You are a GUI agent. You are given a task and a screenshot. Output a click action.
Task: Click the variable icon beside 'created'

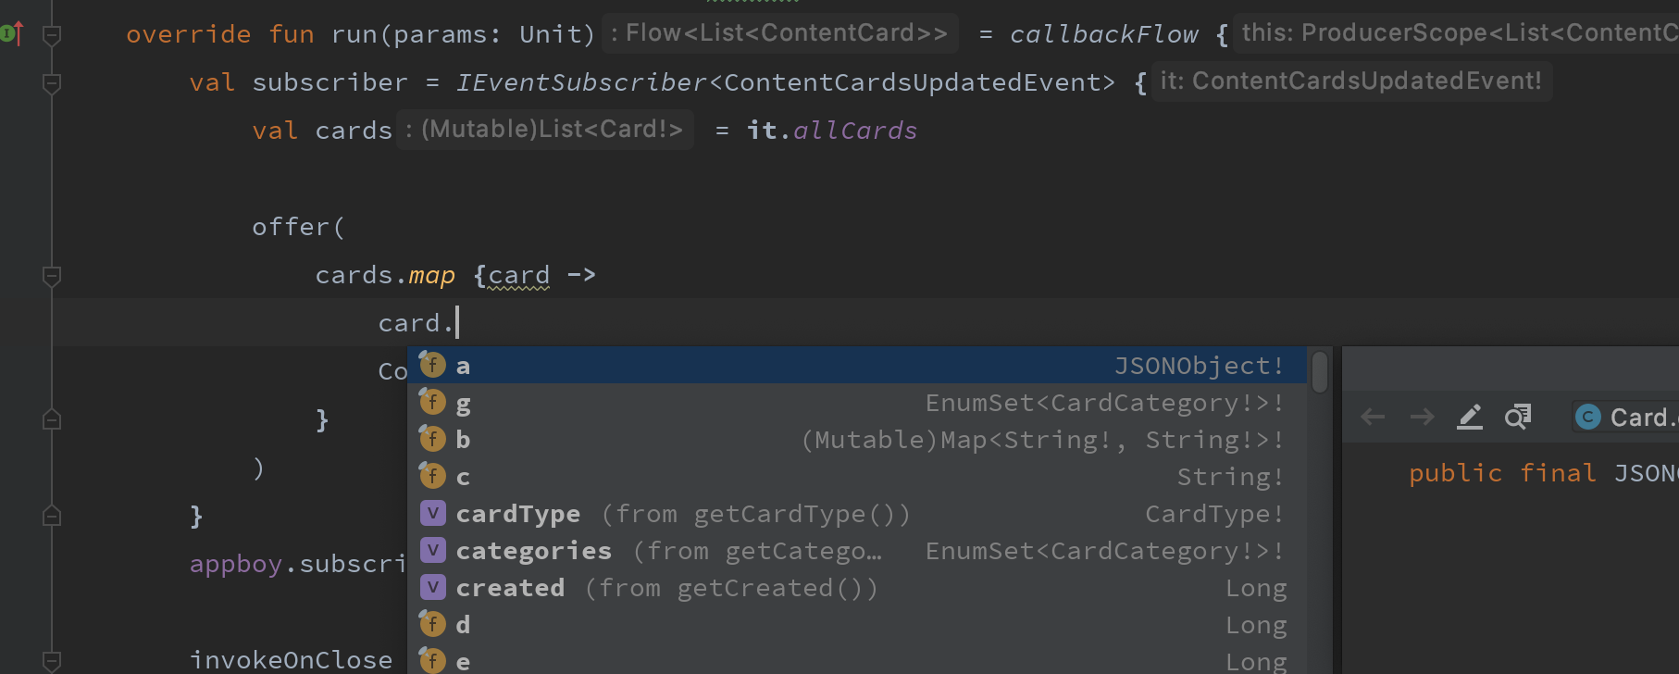coord(431,587)
